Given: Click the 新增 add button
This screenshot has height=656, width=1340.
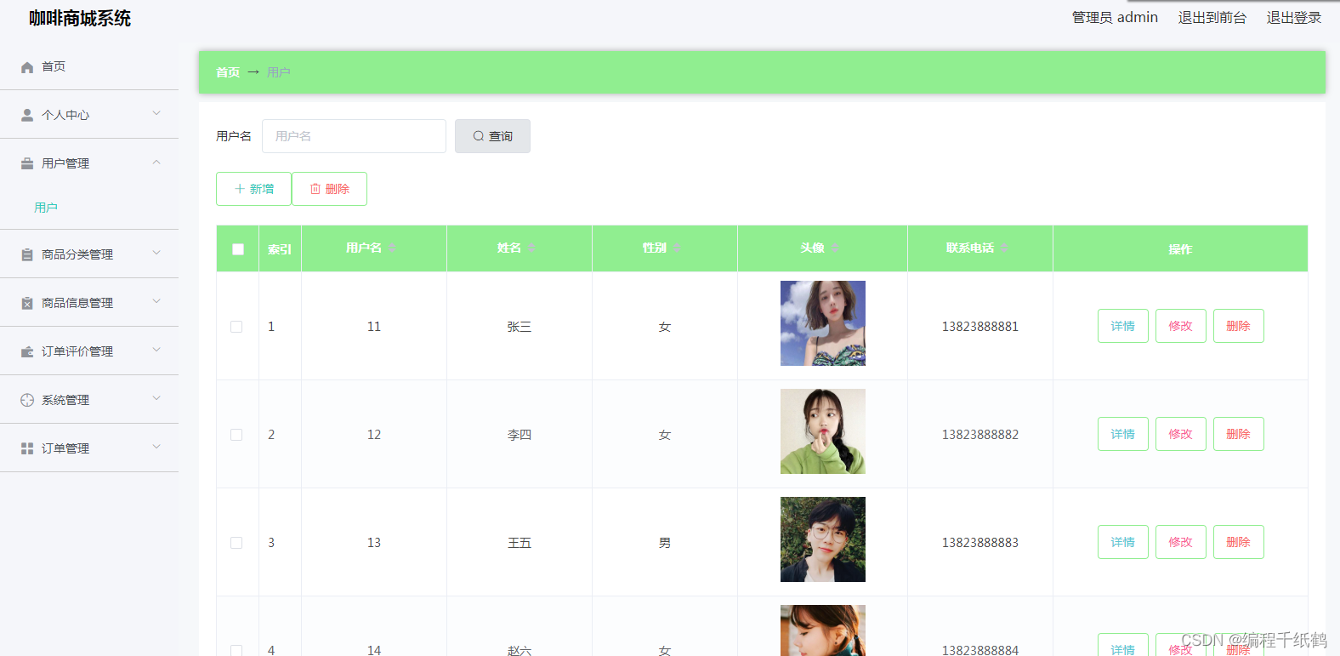Looking at the screenshot, I should tap(253, 189).
